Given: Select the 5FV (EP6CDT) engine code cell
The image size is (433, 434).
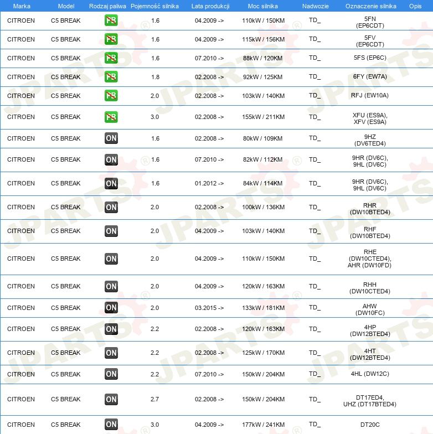Looking at the screenshot, I should (370, 41).
